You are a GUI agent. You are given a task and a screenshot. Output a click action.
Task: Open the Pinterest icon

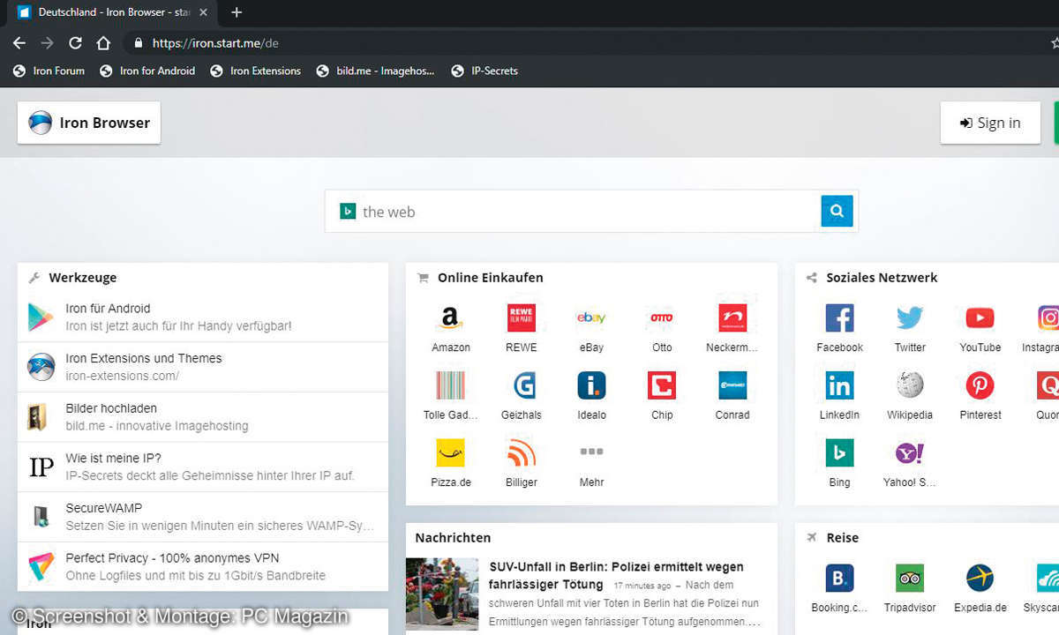(980, 385)
